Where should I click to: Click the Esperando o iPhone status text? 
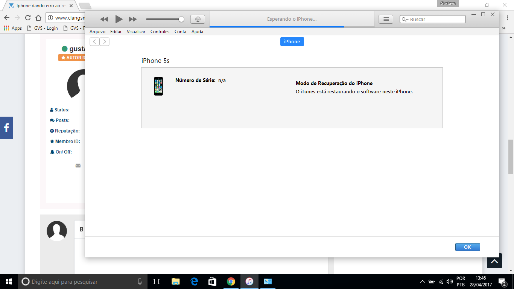(292, 19)
